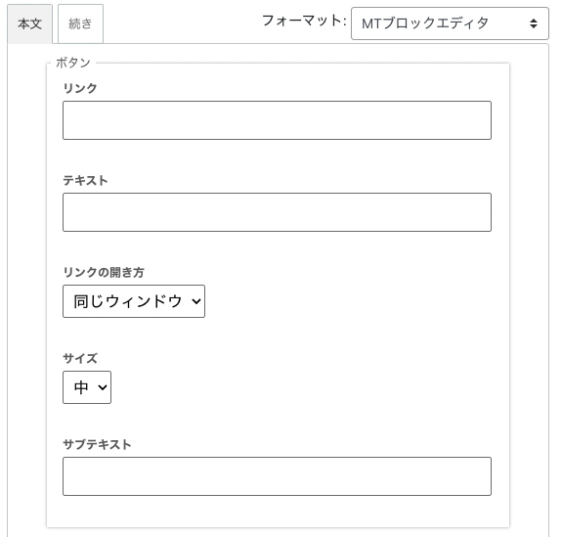Open the サイズ dropdown showing 中
562x537 pixels.
(x=87, y=387)
